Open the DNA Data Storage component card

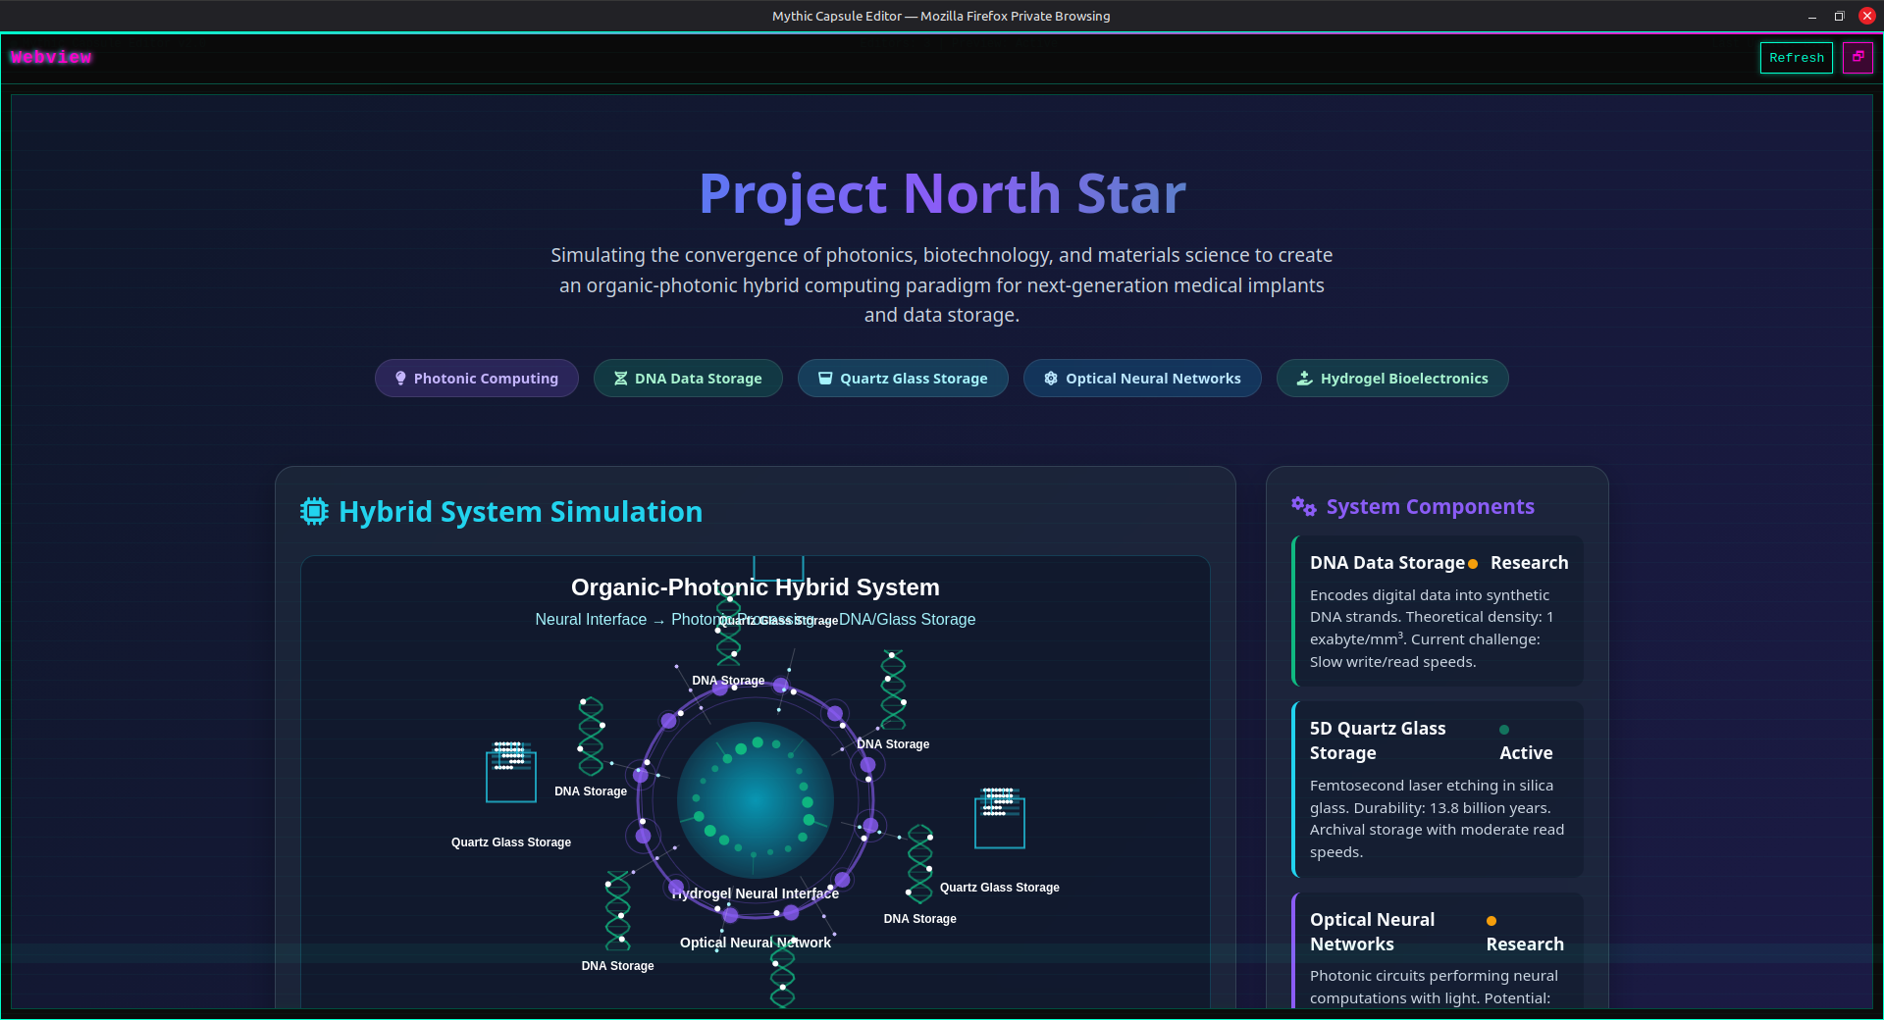(x=1438, y=611)
